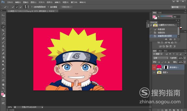Click the layer mask thumbnail of 颜色填充 1
187x111 pixels.
pyautogui.click(x=166, y=67)
